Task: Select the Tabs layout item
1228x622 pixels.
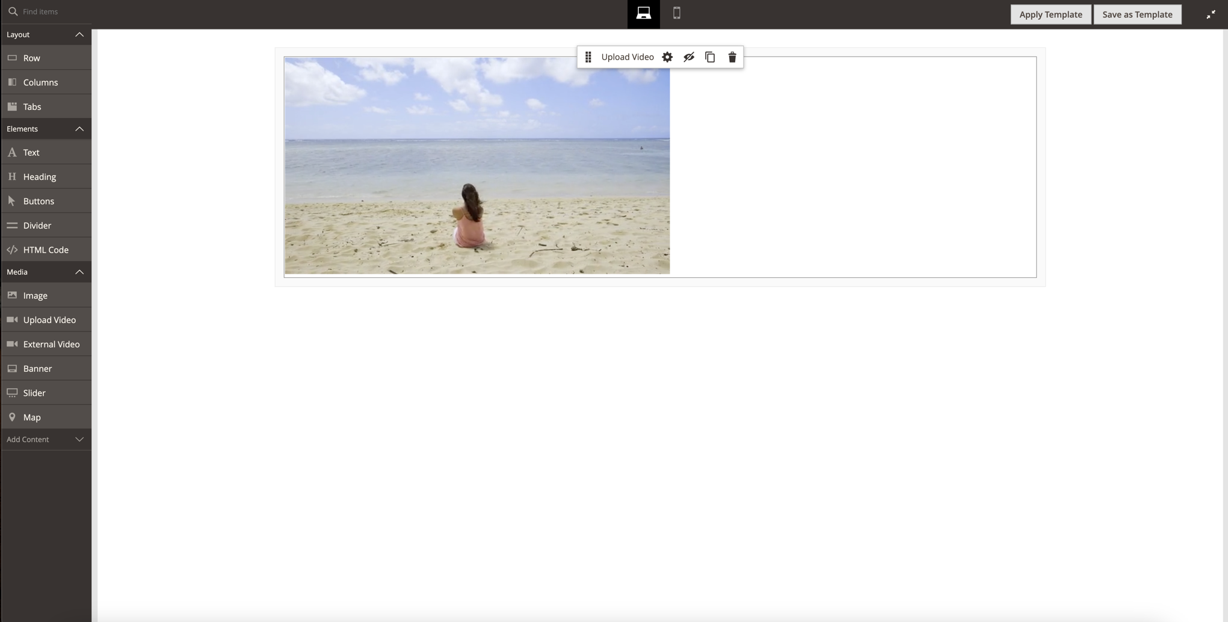Action: [x=32, y=107]
